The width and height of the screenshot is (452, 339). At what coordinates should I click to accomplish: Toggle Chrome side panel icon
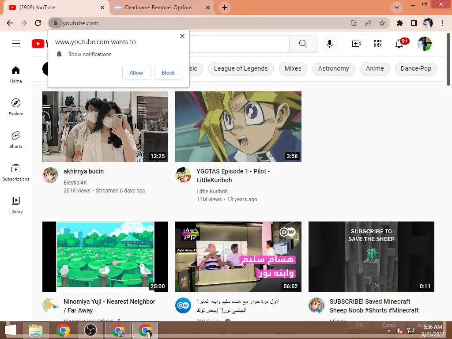coord(414,23)
